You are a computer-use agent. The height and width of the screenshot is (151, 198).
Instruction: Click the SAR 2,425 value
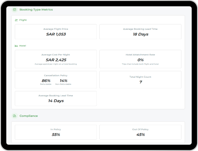[x=56, y=60]
